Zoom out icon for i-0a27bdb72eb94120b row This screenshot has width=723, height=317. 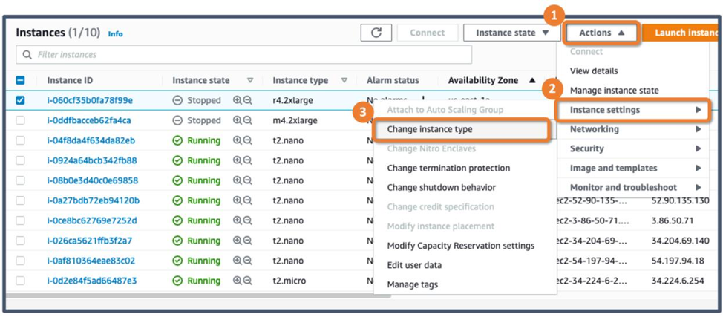pos(248,200)
